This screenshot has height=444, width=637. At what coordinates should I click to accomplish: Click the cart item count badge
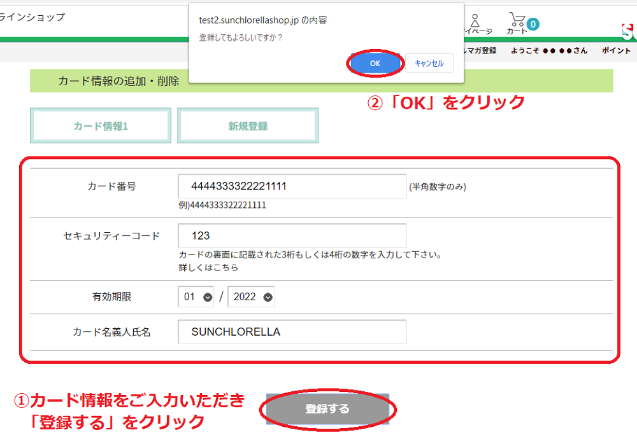[x=533, y=24]
